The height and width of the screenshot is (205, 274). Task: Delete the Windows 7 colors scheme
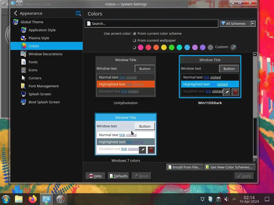point(151,150)
